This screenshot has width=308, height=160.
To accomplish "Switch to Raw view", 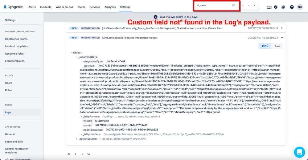I will 277,46.
